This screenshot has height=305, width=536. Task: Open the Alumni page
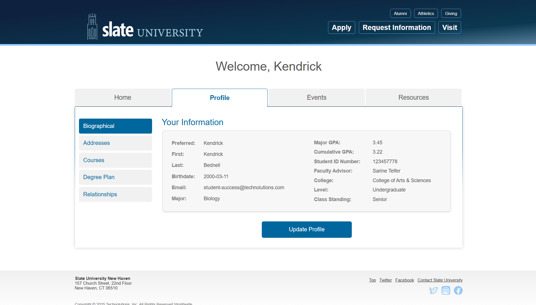click(x=400, y=13)
